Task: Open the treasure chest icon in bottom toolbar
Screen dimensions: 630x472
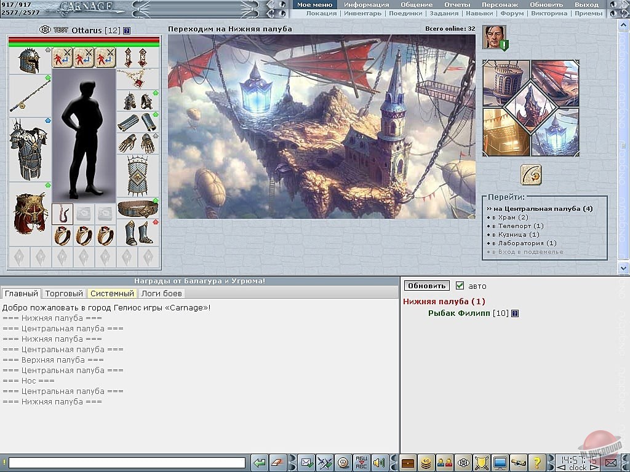Action: 408,463
